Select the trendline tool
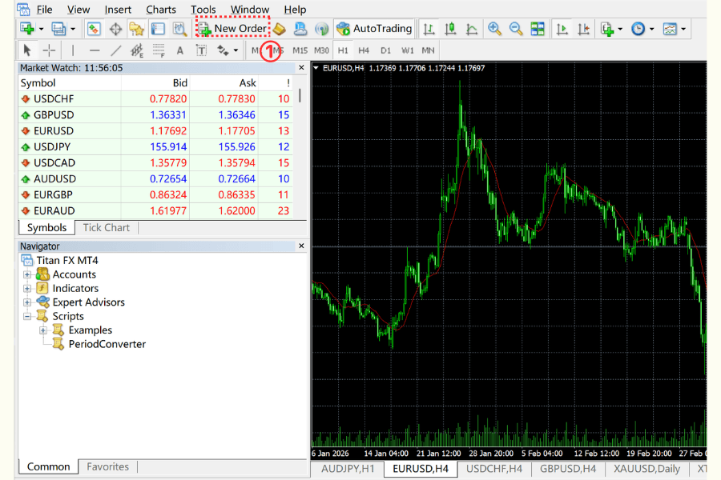The image size is (721, 480). 116,50
